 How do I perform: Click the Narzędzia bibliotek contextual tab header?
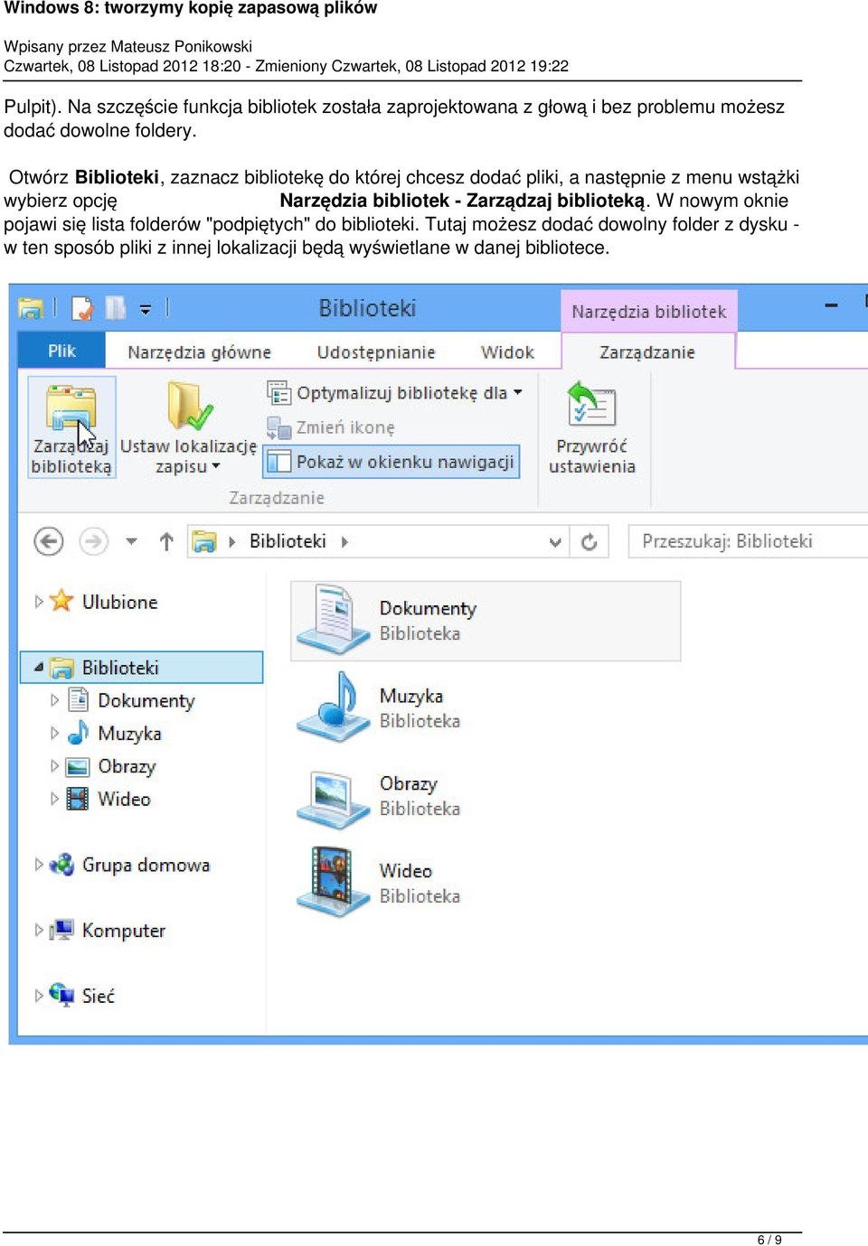(x=649, y=311)
